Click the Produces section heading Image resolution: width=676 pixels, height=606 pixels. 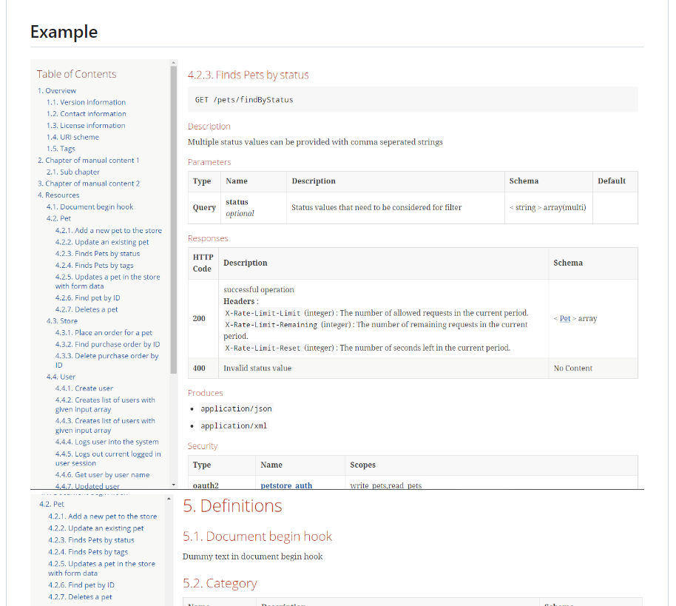pyautogui.click(x=205, y=393)
